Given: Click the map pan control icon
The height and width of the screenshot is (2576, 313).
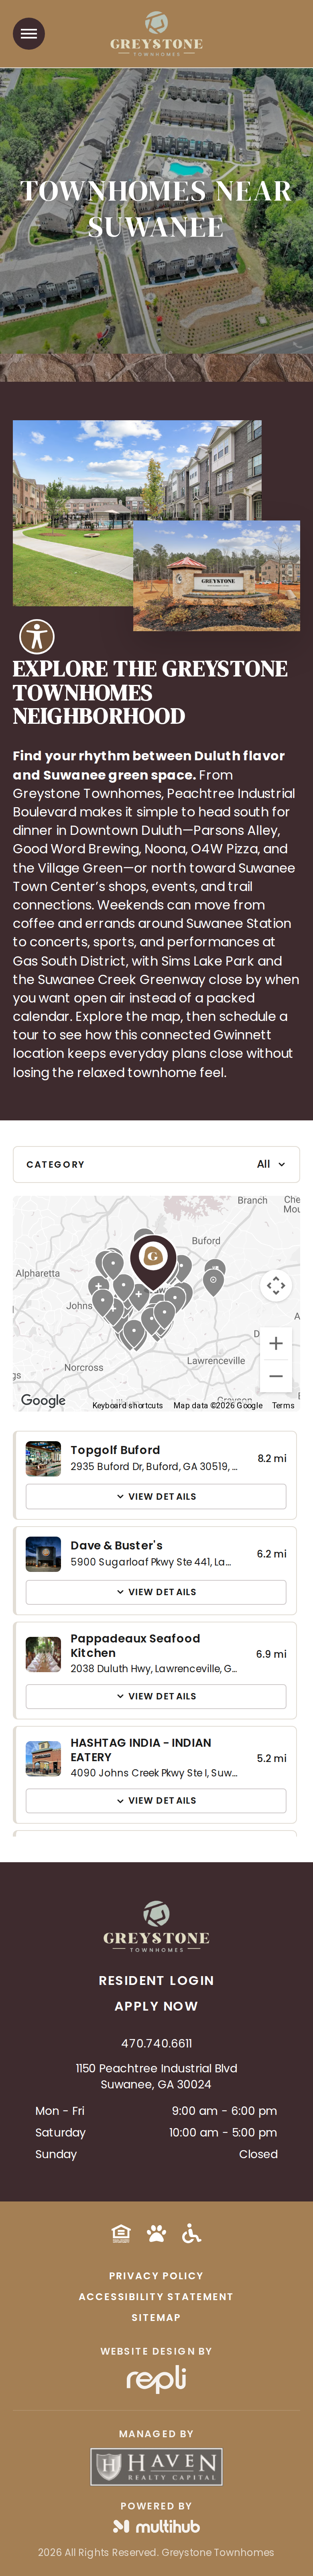Looking at the screenshot, I should pyautogui.click(x=276, y=1285).
